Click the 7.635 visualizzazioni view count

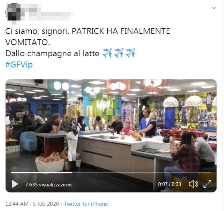48,185
